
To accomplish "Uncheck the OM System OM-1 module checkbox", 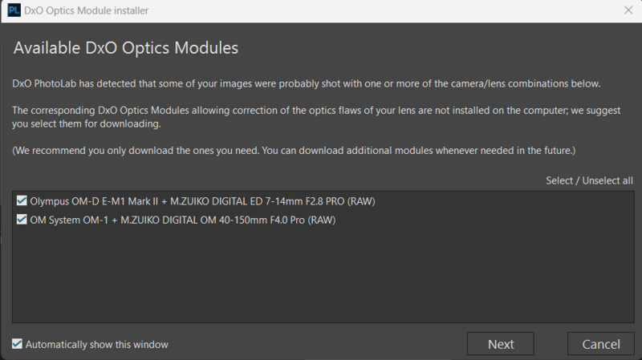I will click(22, 220).
